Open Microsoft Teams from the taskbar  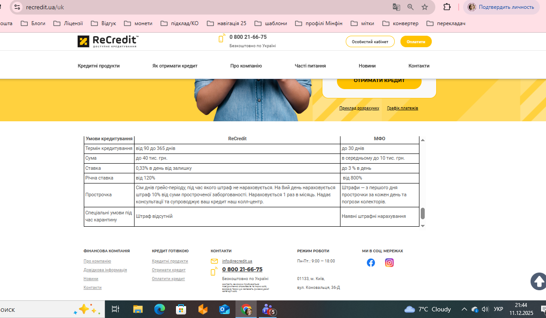(269, 310)
